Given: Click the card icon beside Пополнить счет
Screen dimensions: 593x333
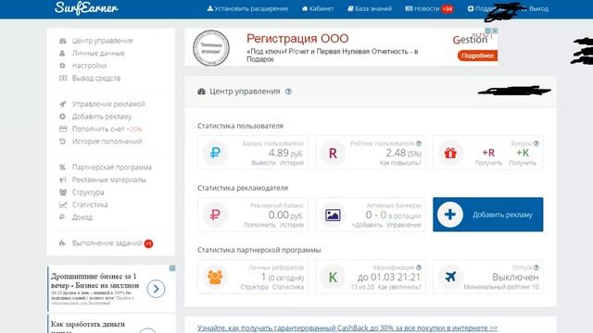Looking at the screenshot, I should coord(63,129).
